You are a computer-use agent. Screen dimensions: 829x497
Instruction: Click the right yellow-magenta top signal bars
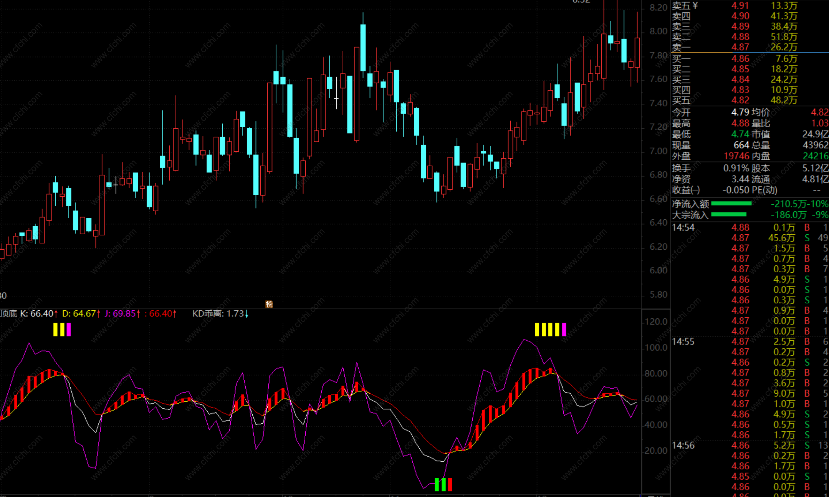550,330
